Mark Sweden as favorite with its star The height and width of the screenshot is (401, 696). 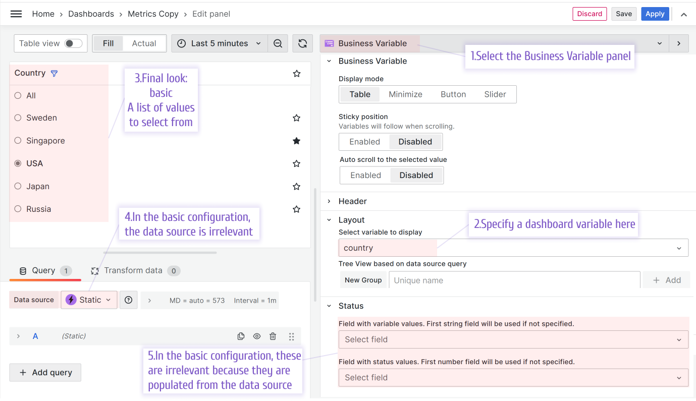[x=296, y=118]
